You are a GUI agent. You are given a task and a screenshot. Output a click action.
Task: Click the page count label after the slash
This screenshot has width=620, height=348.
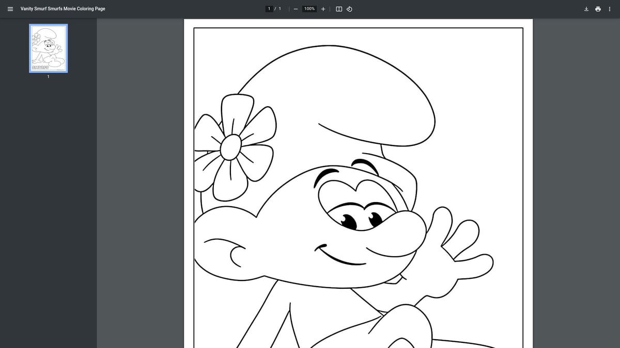(280, 8)
